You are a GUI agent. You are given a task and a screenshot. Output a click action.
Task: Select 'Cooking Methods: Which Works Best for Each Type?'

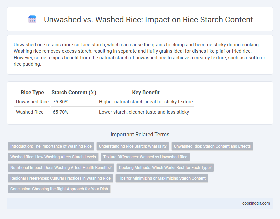click(x=165, y=168)
